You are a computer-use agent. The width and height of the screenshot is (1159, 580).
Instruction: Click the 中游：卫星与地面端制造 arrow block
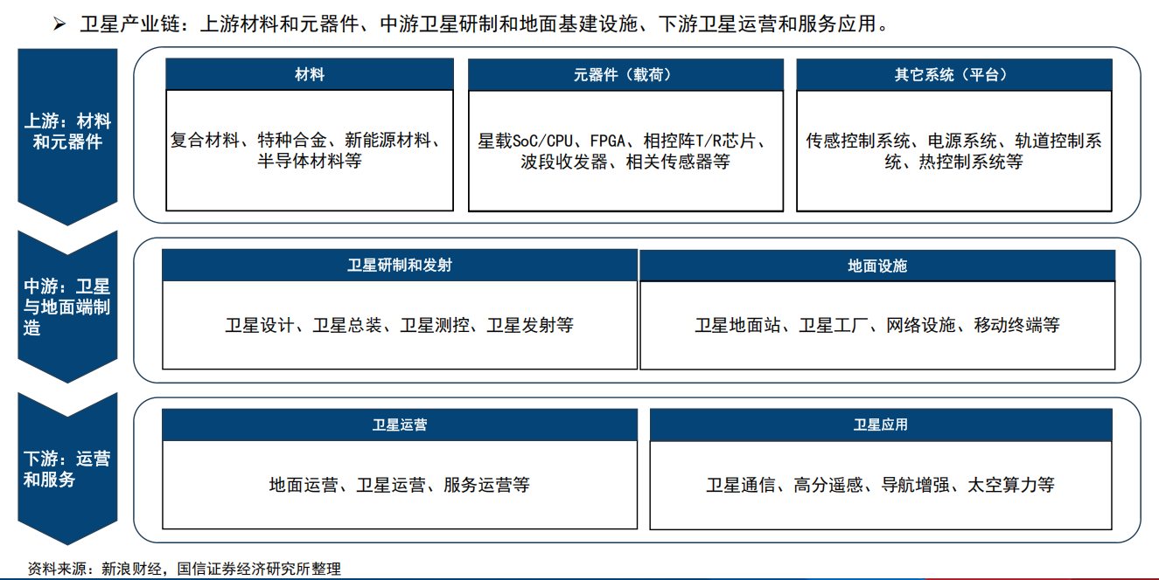click(x=67, y=307)
